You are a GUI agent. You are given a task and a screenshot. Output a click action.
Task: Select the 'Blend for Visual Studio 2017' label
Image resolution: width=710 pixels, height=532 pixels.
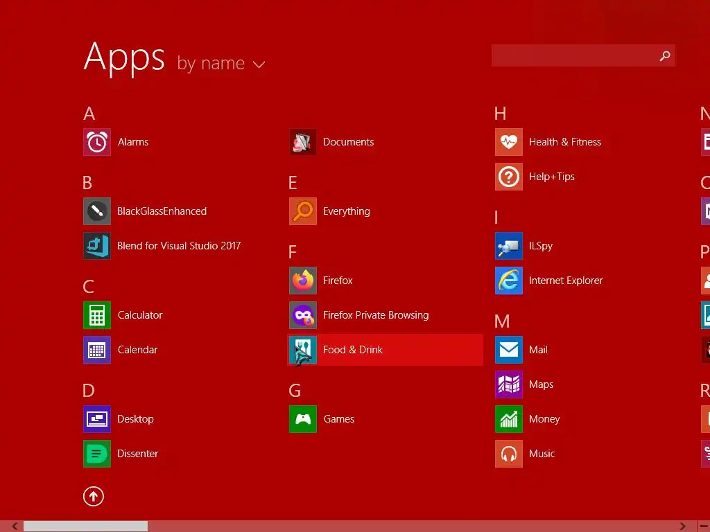coord(179,246)
